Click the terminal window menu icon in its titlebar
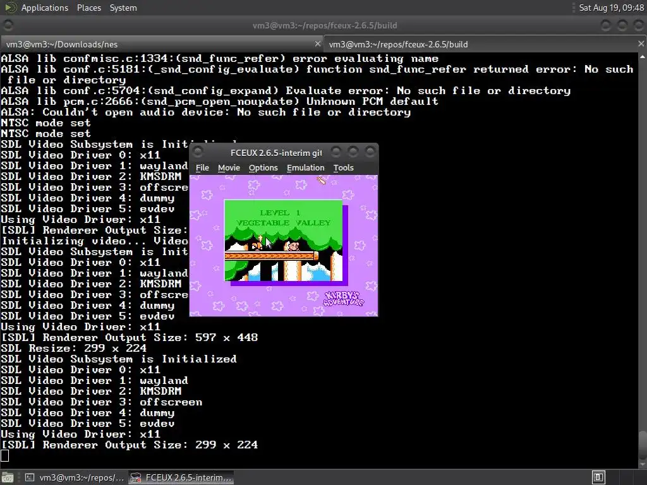The width and height of the screenshot is (647, 485). [8, 25]
